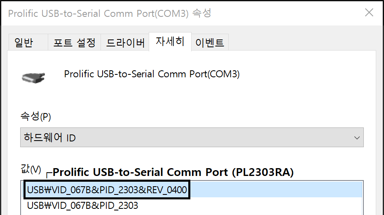The image size is (384, 215).
Task: Open the 포트 설정 tab
Action: click(x=75, y=42)
